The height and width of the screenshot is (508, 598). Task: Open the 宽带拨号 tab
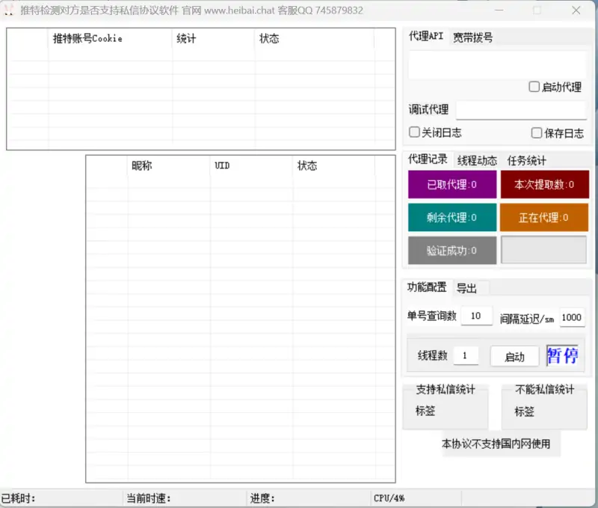point(472,37)
